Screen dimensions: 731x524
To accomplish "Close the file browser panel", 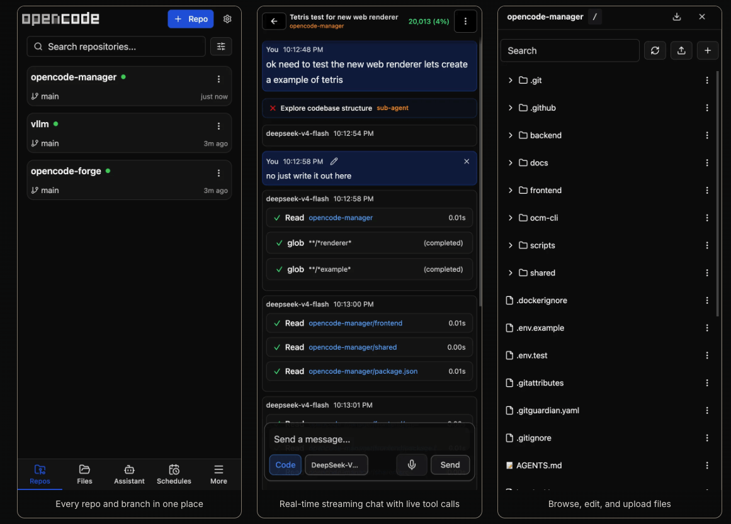I will coord(702,17).
